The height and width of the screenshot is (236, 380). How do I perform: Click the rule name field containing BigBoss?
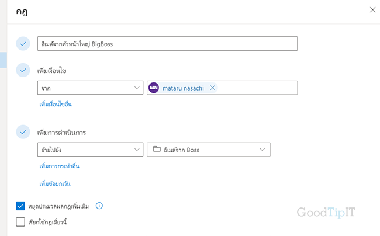167,44
